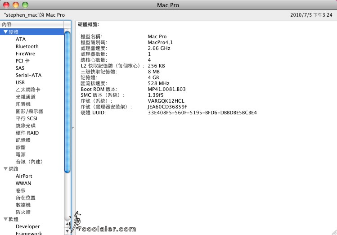Click the sidebar scroll up arrow
The height and width of the screenshot is (235, 337).
click(x=67, y=224)
